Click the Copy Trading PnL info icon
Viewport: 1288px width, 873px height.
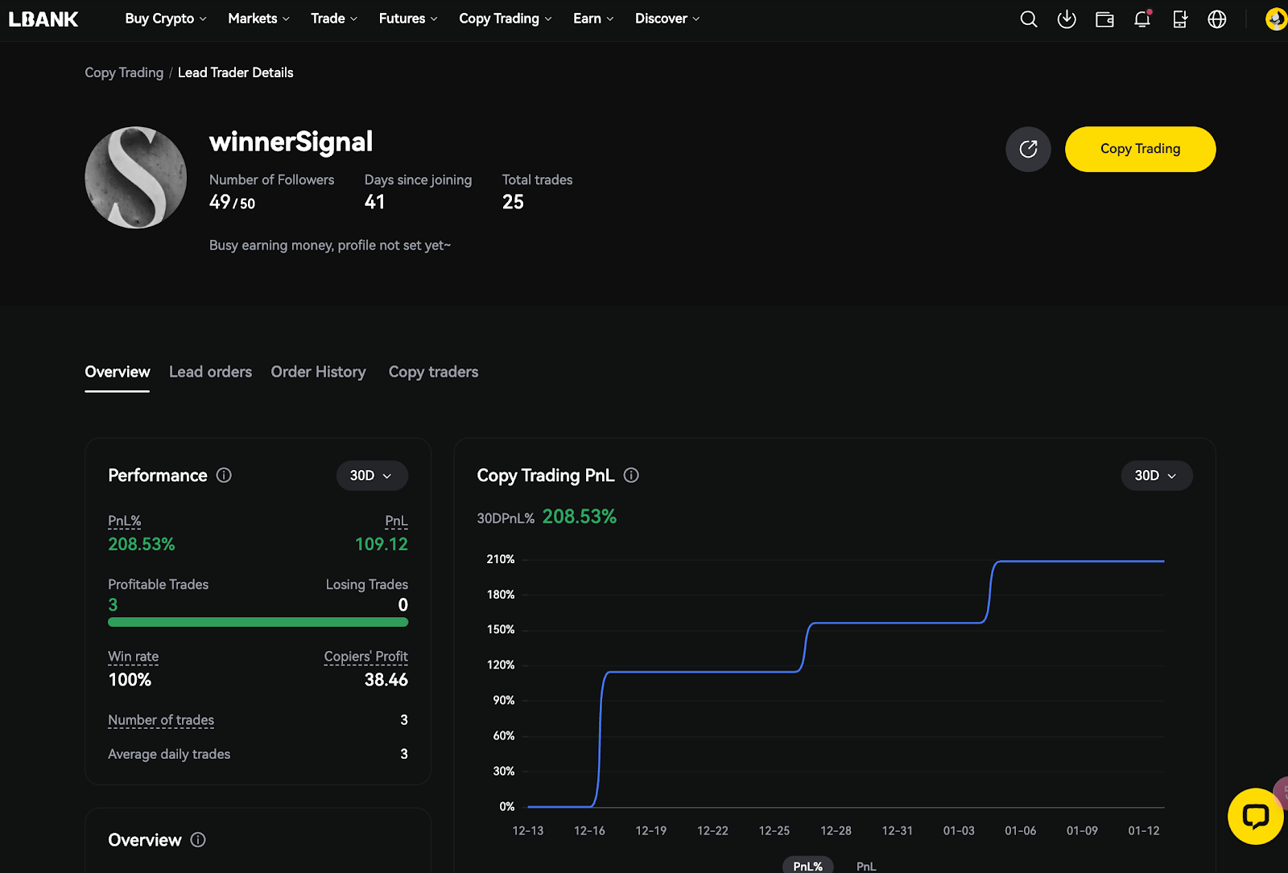click(x=631, y=476)
